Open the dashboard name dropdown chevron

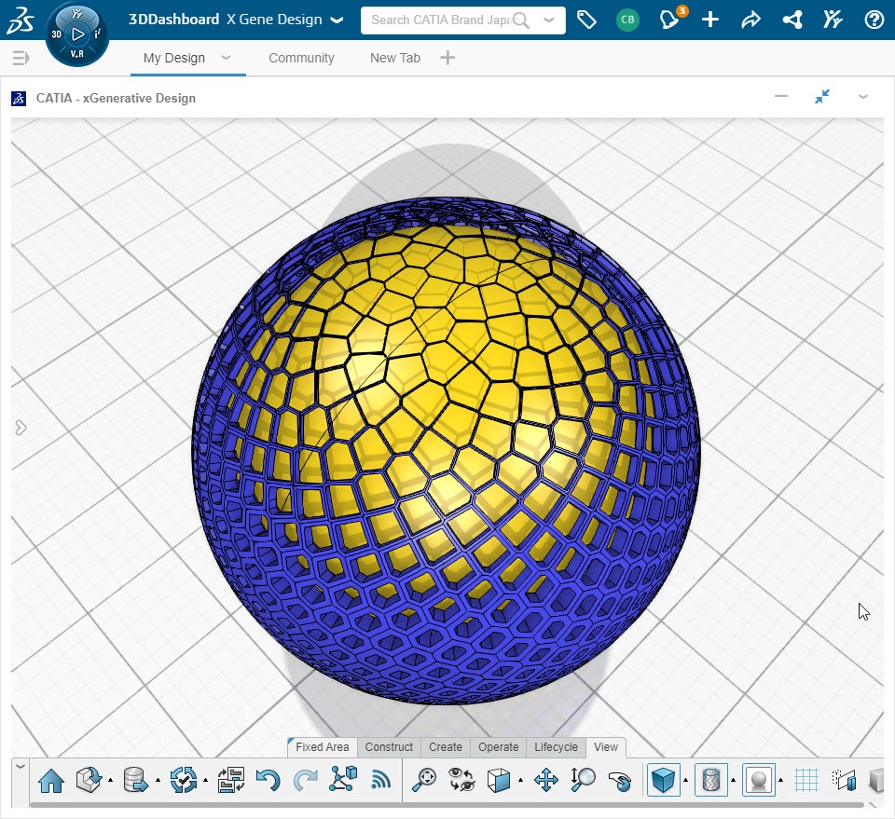tap(337, 20)
